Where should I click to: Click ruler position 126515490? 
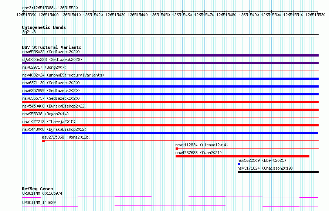[249, 15]
